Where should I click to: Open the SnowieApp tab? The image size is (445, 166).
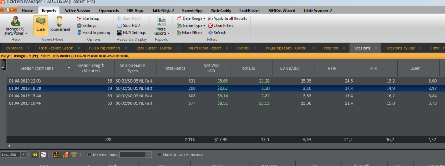pyautogui.click(x=192, y=11)
